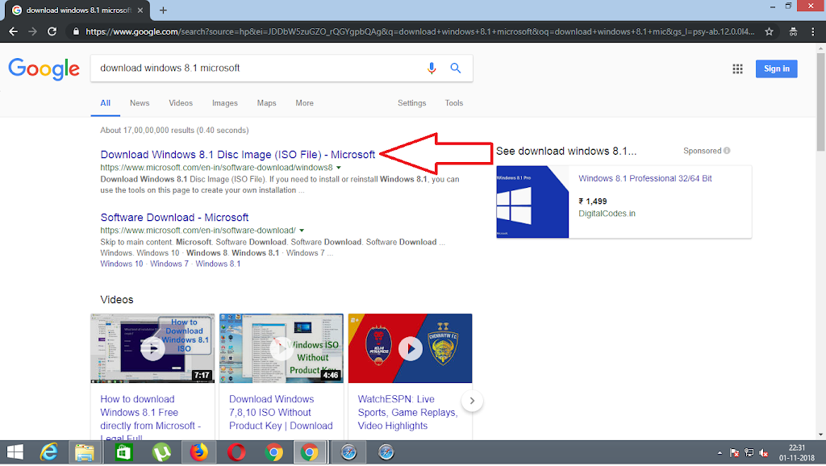Open Download Windows 8.1 Disc Image link
This screenshot has width=826, height=466.
tap(237, 154)
